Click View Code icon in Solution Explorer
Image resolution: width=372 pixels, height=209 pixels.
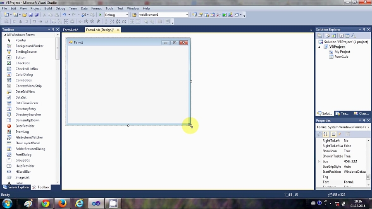click(341, 36)
